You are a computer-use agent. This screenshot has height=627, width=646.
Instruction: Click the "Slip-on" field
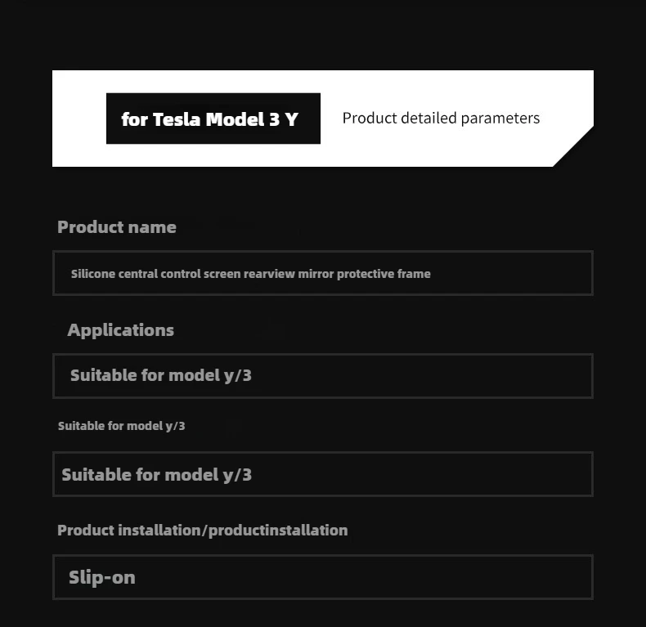[x=322, y=577]
